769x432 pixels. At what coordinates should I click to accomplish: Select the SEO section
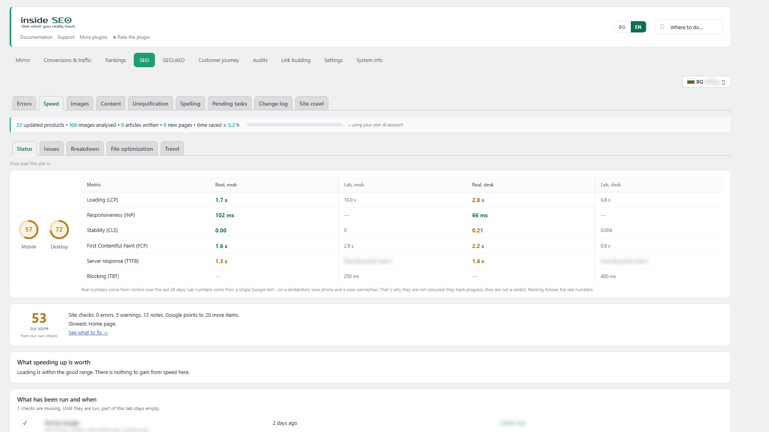tap(144, 60)
